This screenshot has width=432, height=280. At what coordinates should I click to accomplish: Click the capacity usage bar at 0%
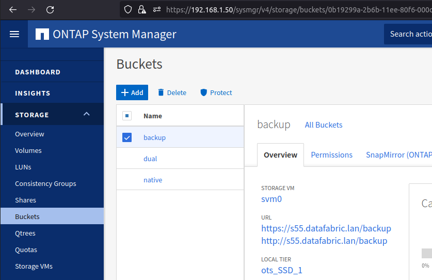[x=427, y=253]
